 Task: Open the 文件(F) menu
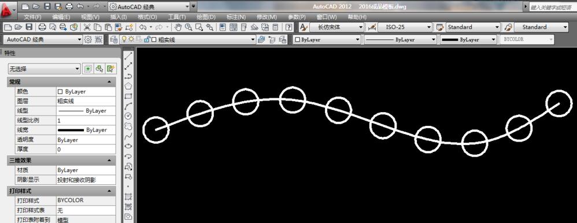[x=32, y=17]
